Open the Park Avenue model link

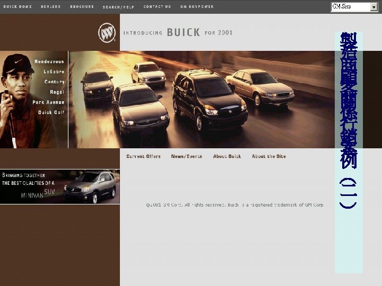tap(48, 102)
